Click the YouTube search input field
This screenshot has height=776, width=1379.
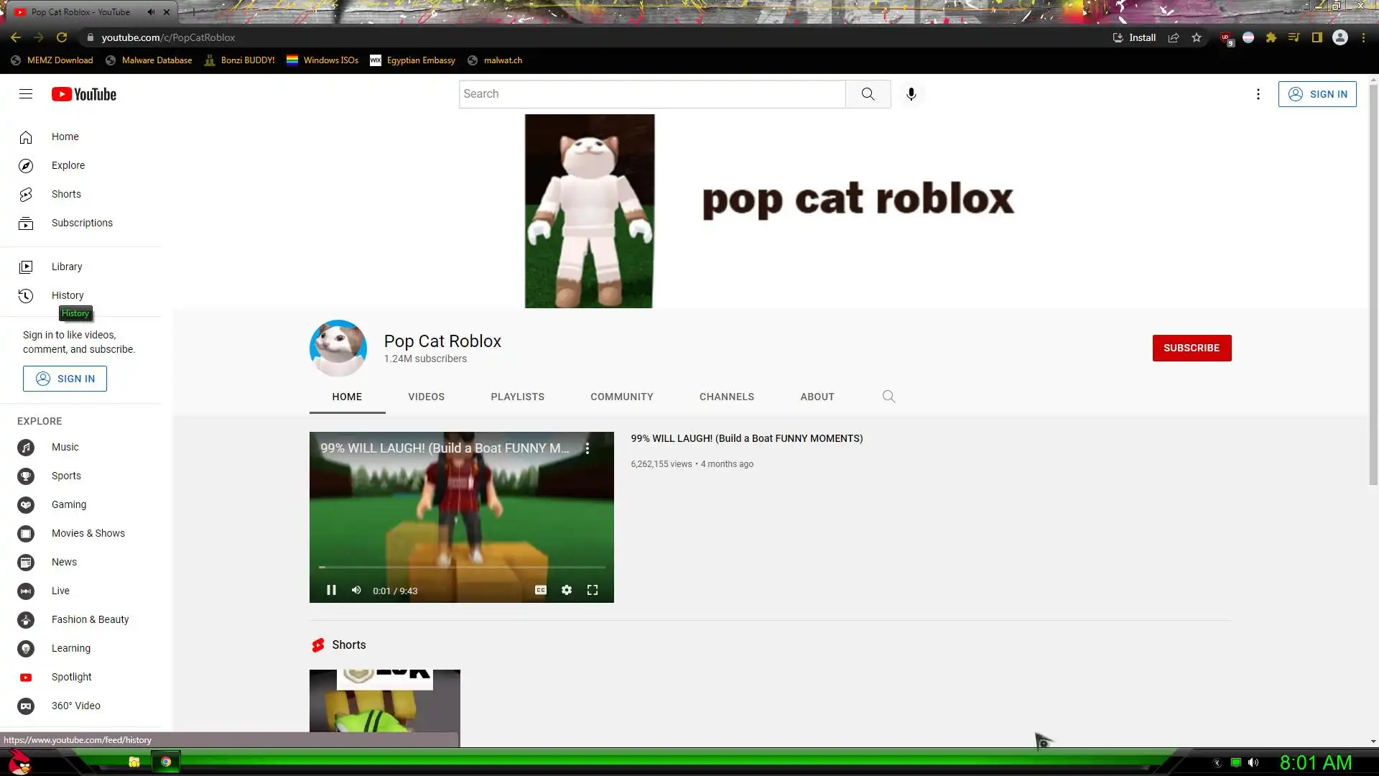[651, 94]
